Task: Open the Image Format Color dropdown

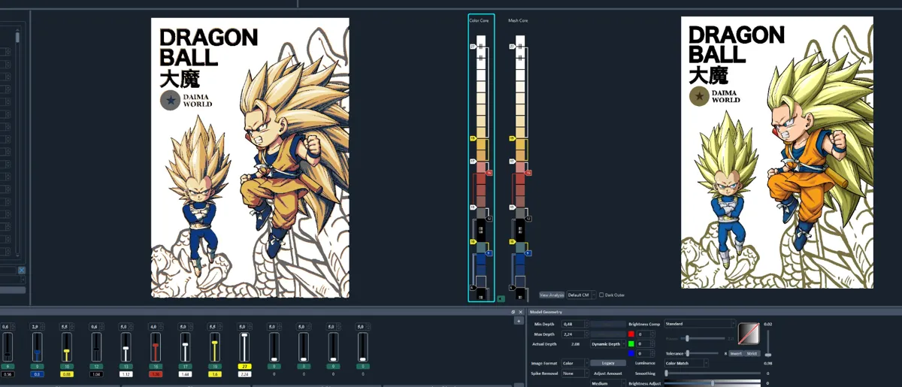Action: point(575,363)
